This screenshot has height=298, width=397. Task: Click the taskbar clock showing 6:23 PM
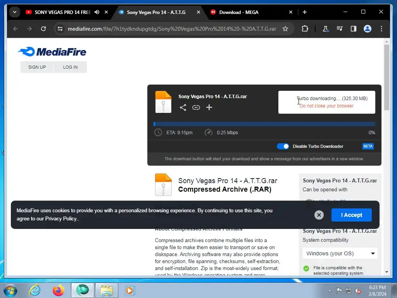pos(377,291)
